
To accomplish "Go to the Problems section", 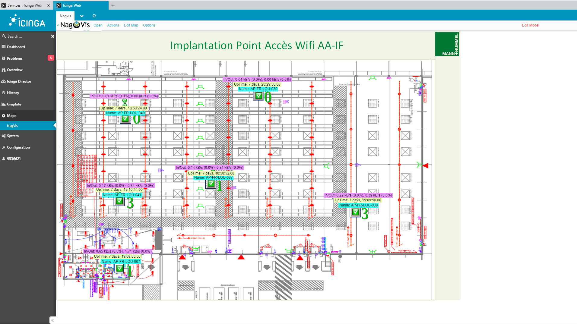I will pyautogui.click(x=15, y=58).
